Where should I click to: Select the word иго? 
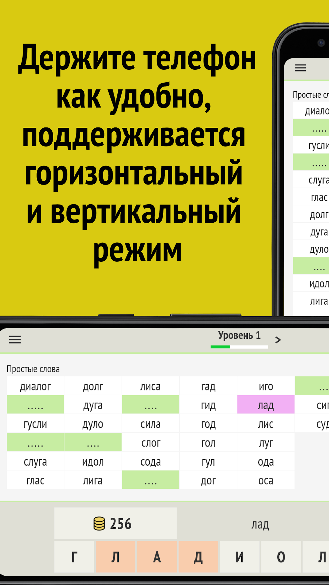coord(266,386)
